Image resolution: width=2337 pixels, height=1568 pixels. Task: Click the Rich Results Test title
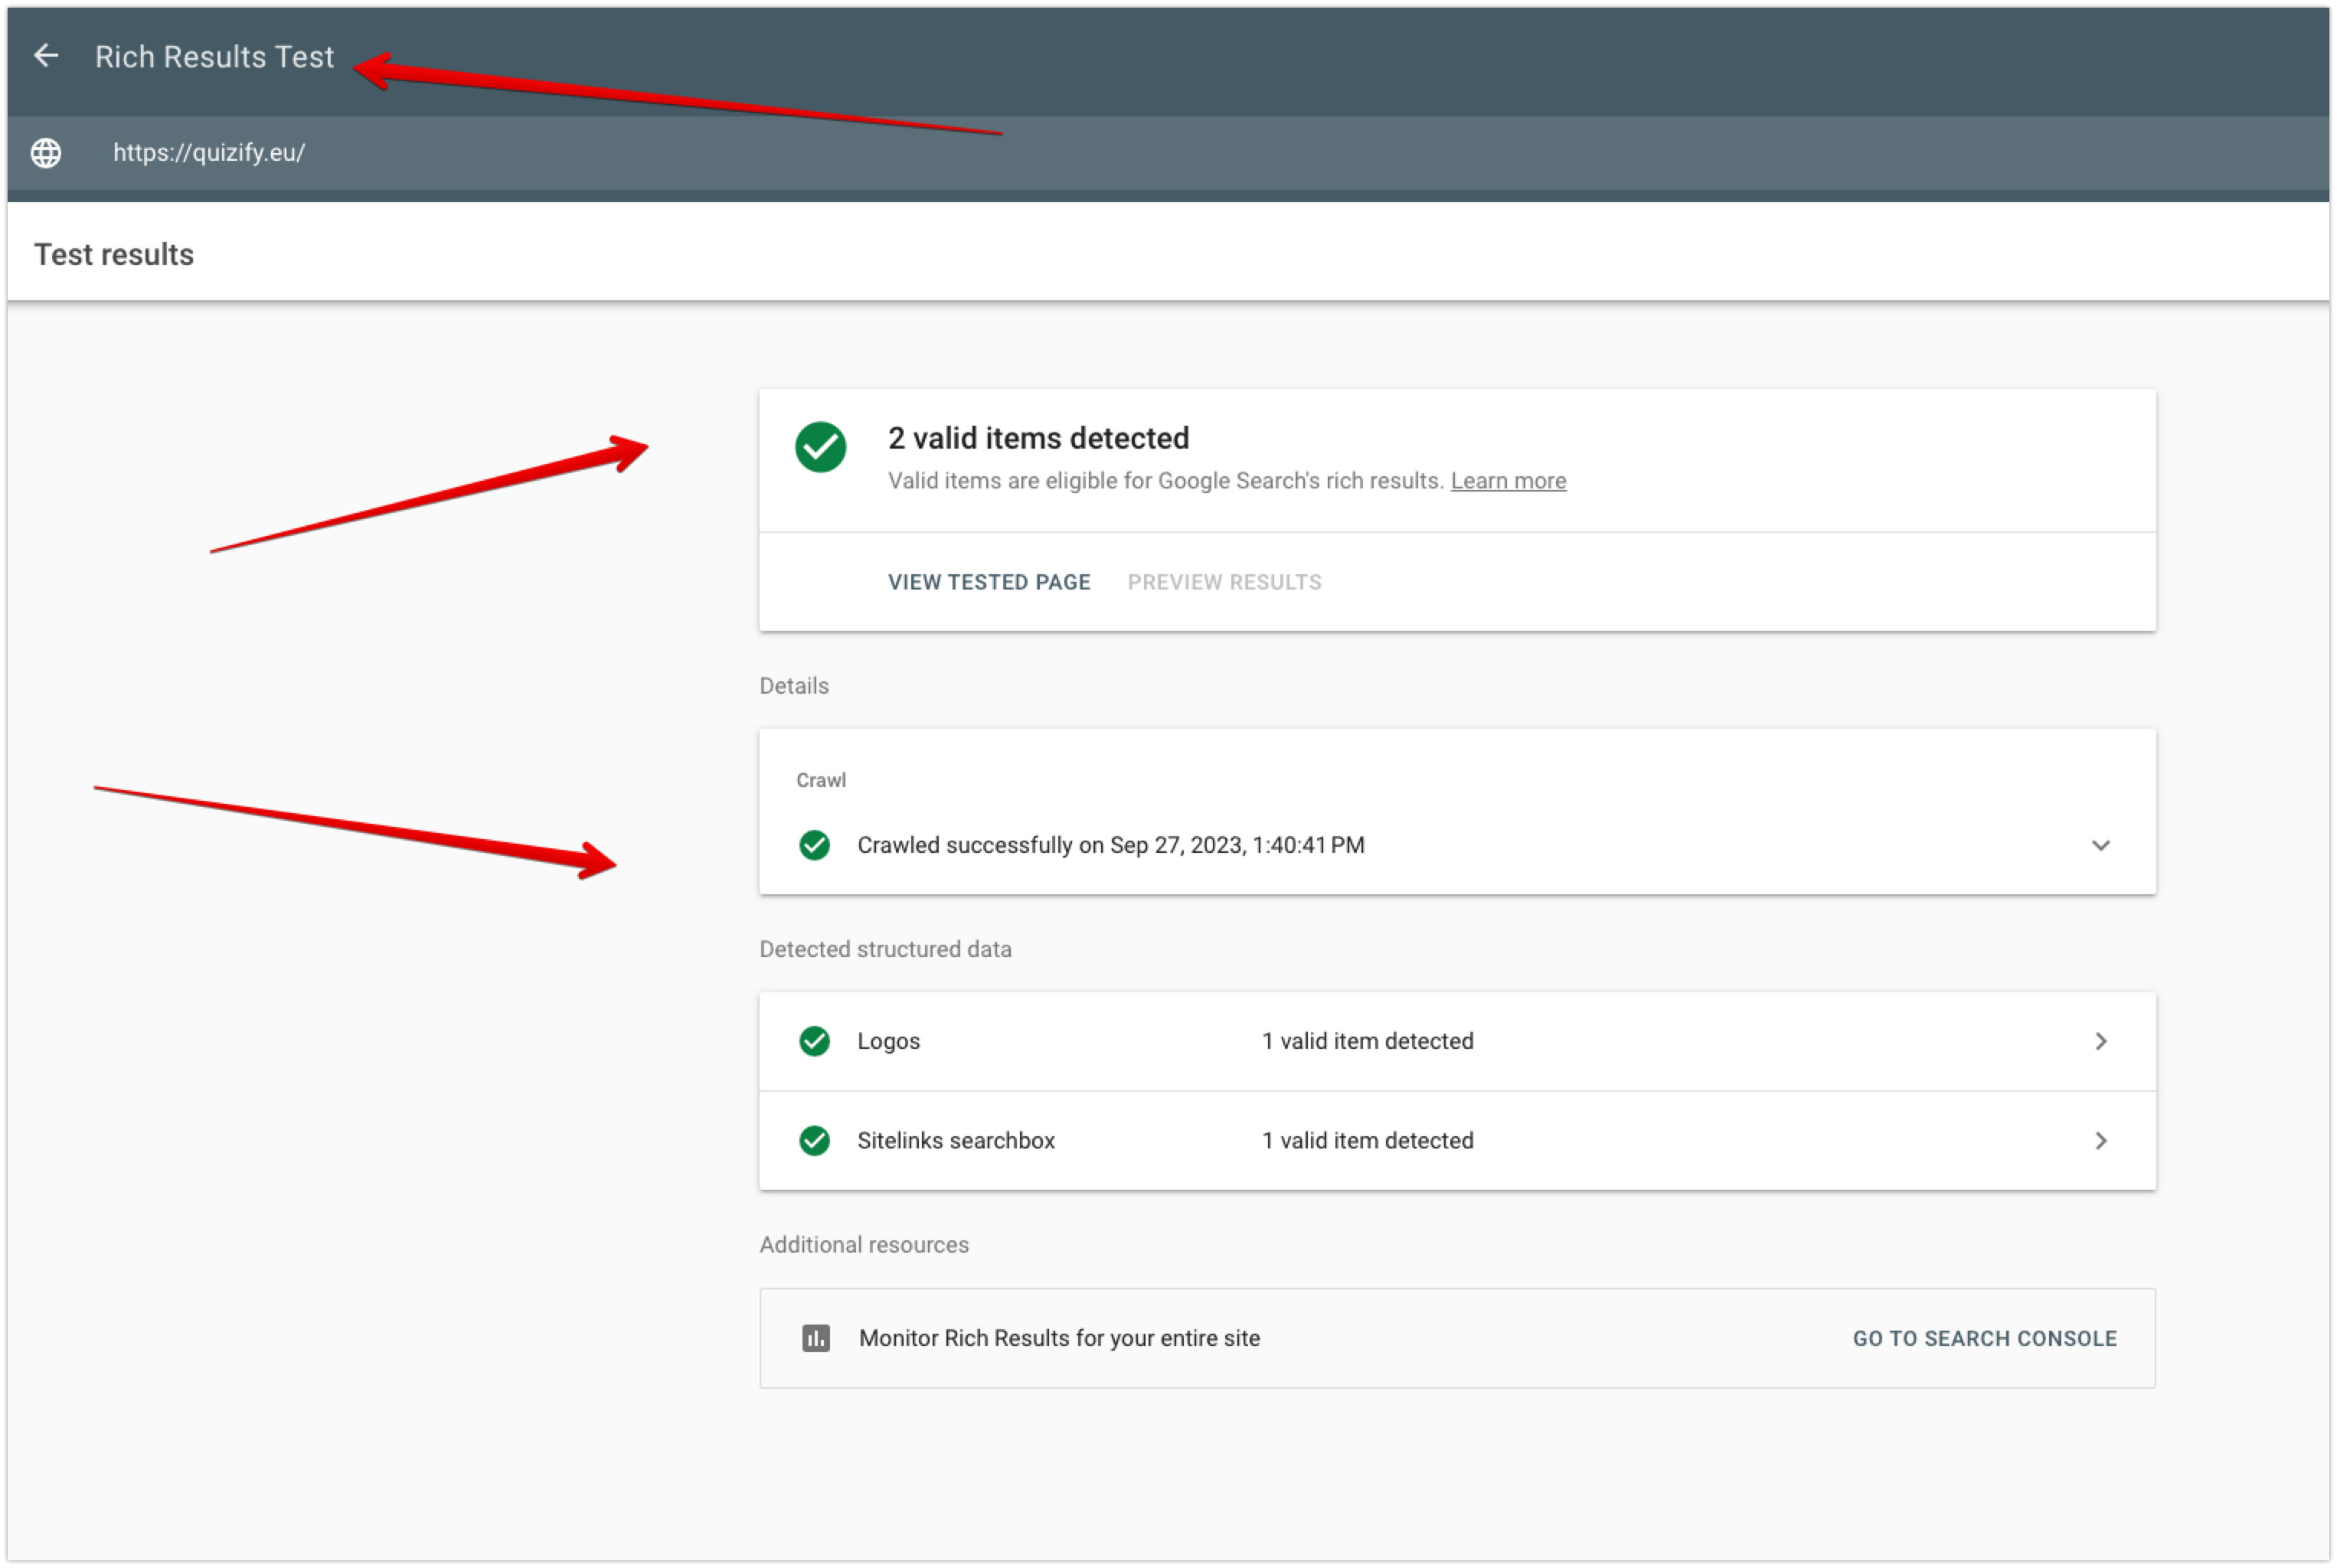coord(214,57)
